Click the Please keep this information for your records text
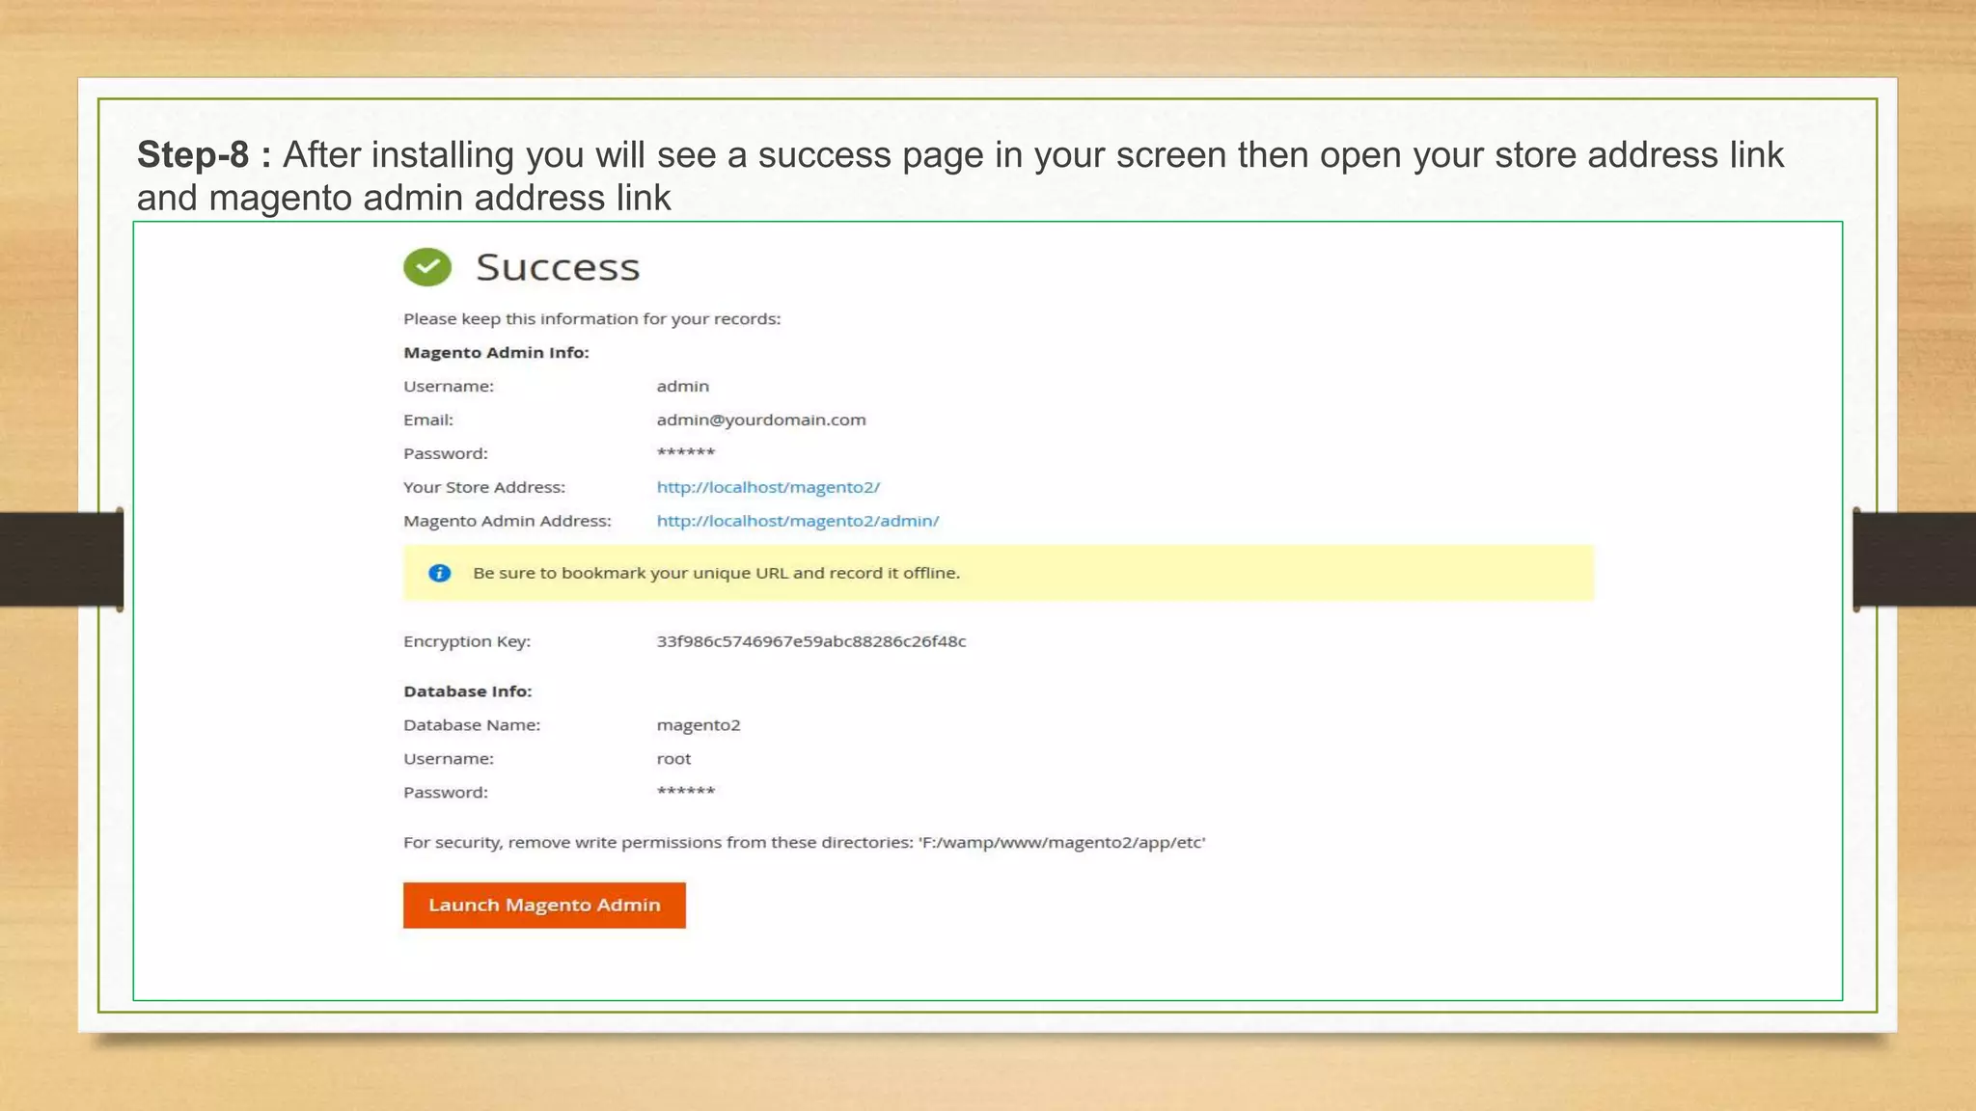This screenshot has width=1976, height=1111. (x=592, y=319)
